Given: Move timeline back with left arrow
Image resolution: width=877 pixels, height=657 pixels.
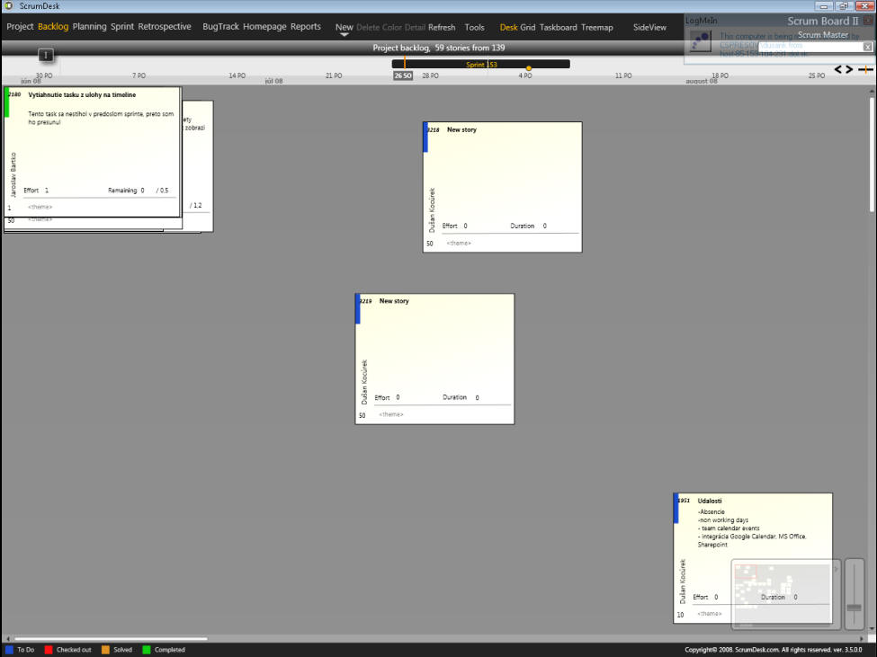Looking at the screenshot, I should [x=837, y=69].
